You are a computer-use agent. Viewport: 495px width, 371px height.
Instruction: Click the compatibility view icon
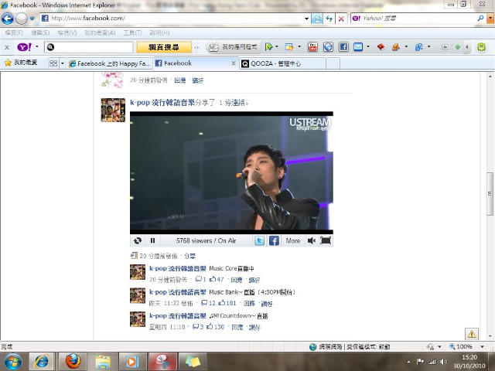(316, 19)
